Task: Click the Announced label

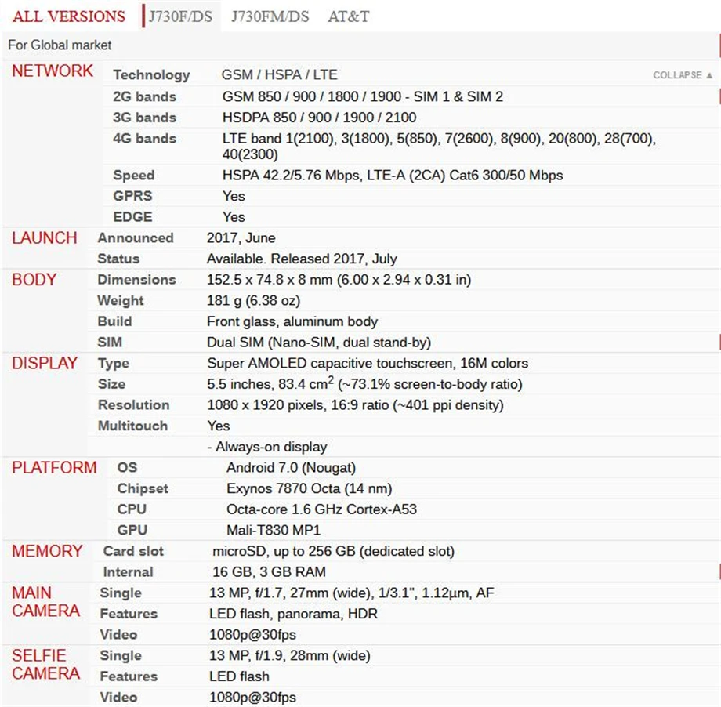Action: (x=135, y=237)
